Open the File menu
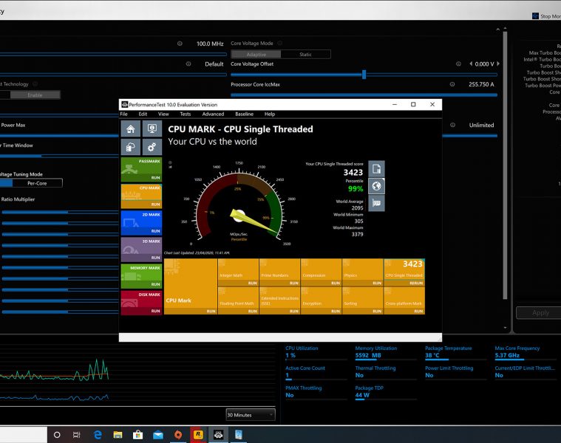Image resolution: width=561 pixels, height=443 pixels. (x=123, y=114)
